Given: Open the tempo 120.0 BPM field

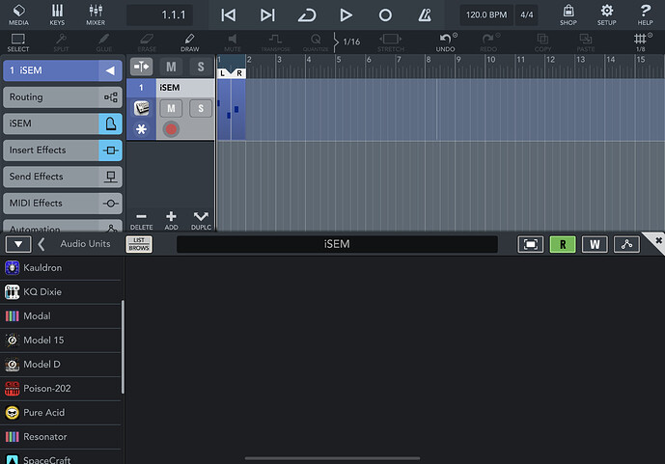Looking at the screenshot, I should coord(486,14).
